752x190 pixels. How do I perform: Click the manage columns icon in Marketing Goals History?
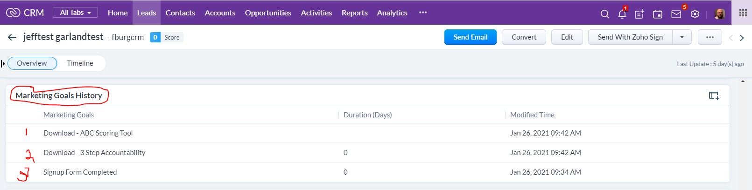coord(714,95)
